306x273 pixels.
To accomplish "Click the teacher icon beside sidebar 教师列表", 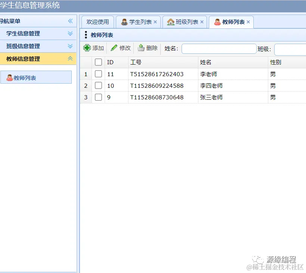I will (x=9, y=77).
